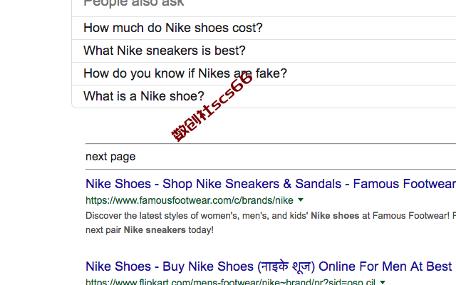Expand 'How much do Nike shoes cost?' question
Viewport: 456px width, 285px height.
click(x=264, y=28)
